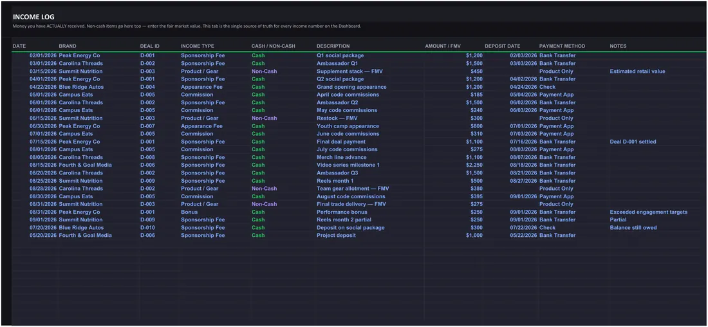
Task: Select the 'Restock — FMV' cell
Action: 336,118
